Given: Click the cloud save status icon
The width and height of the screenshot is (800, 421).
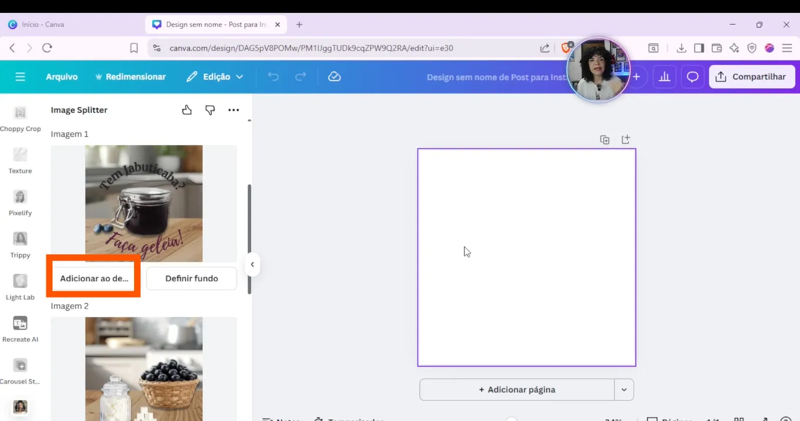Looking at the screenshot, I should [x=334, y=77].
